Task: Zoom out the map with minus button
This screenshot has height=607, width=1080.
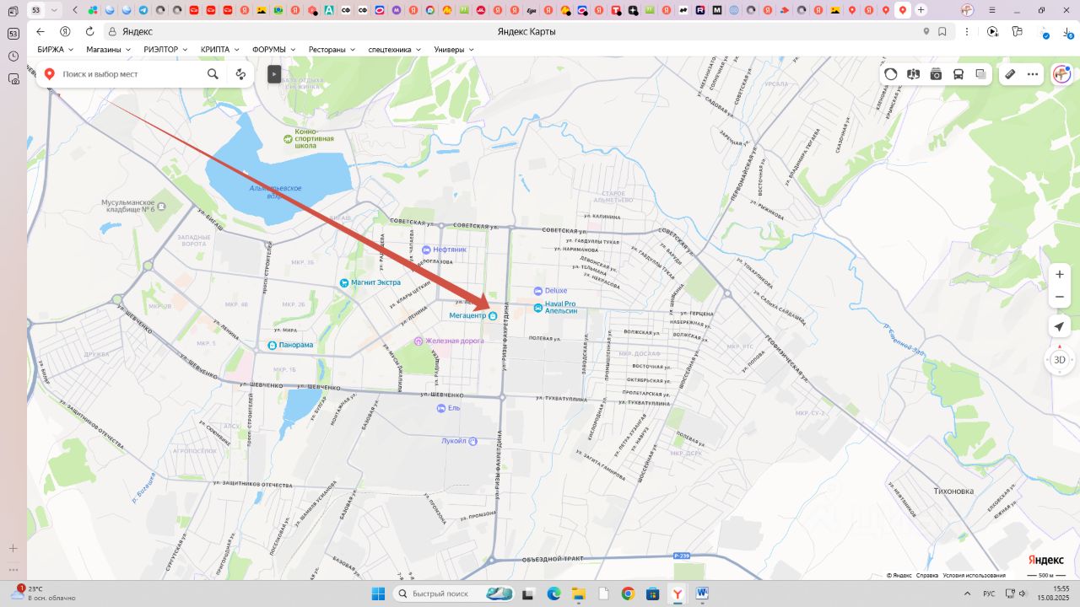Action: point(1060,297)
